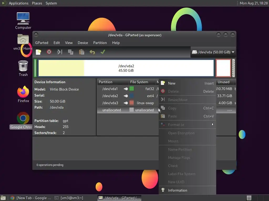Click the key icon beside /dev/vda1

point(126,89)
